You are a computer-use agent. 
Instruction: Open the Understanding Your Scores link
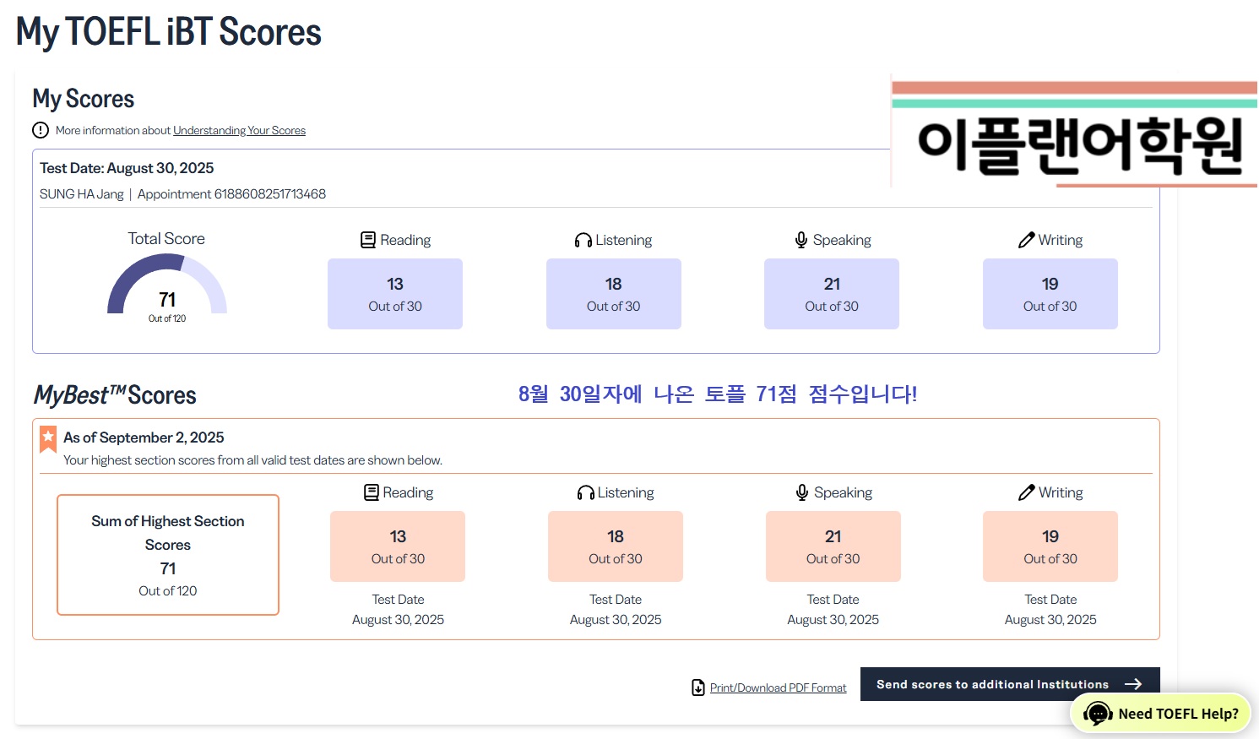(239, 130)
